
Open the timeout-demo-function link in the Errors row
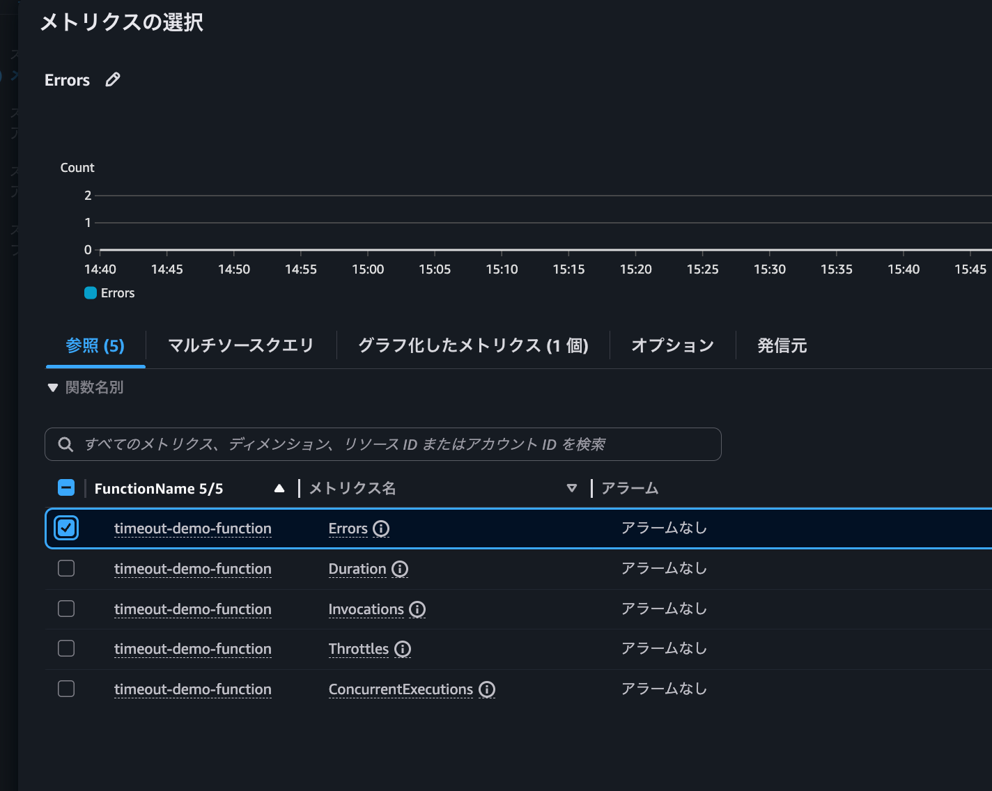tap(192, 528)
